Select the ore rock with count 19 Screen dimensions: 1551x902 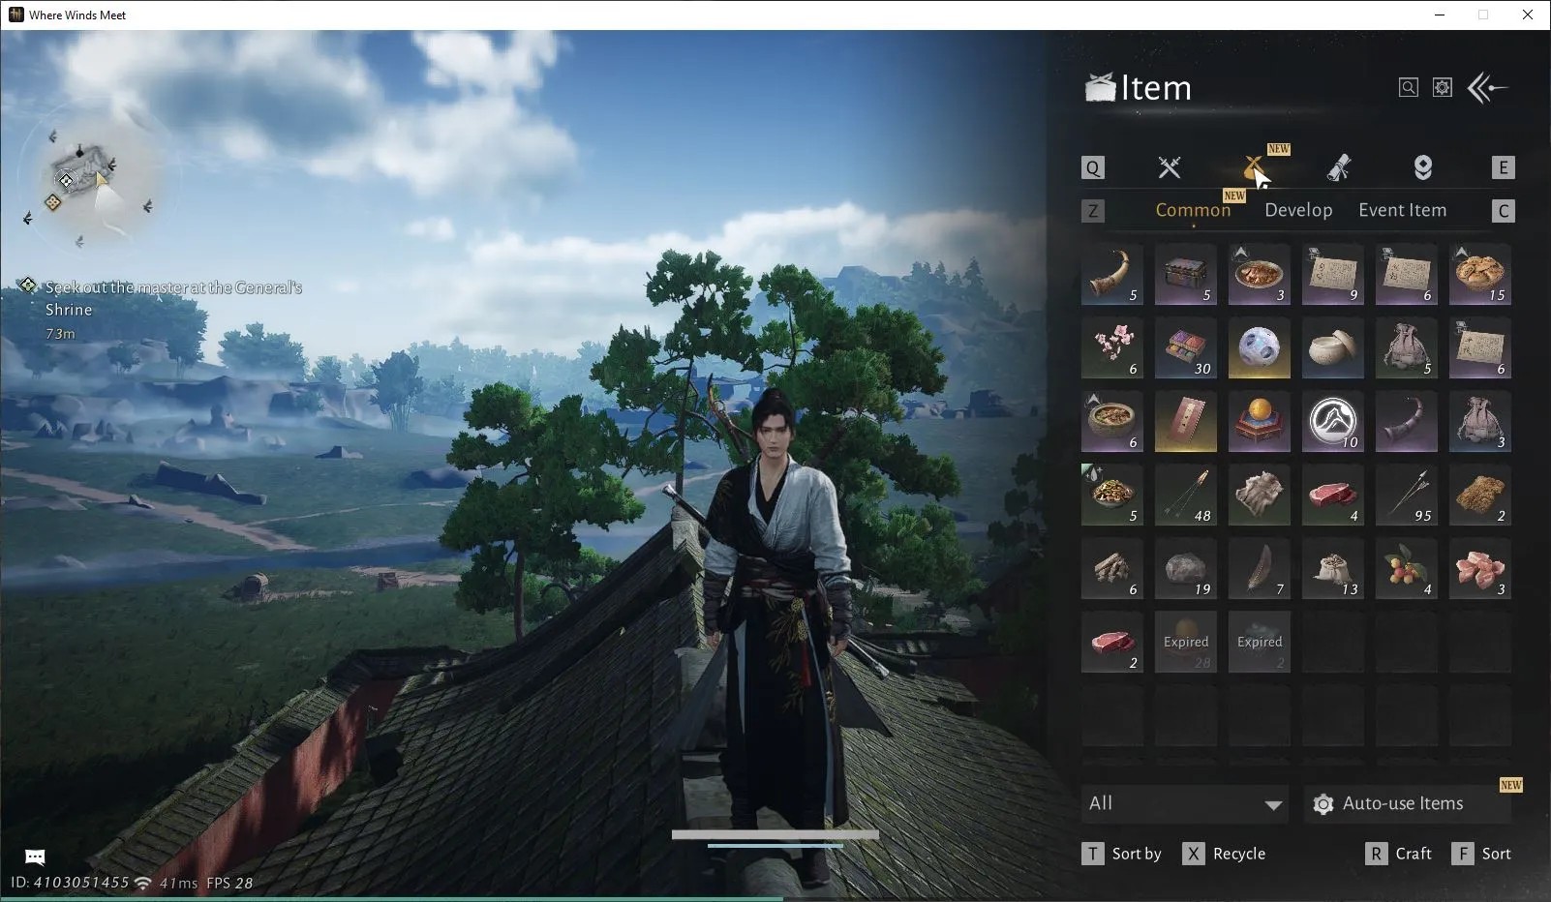click(1186, 568)
